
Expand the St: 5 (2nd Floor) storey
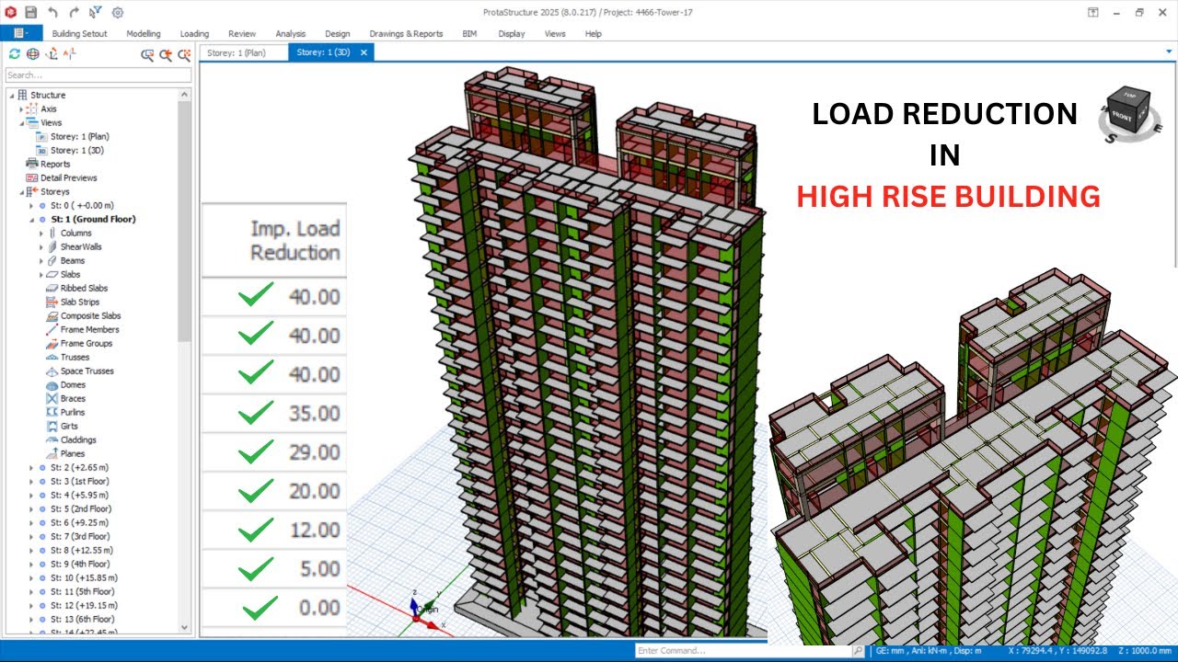pyautogui.click(x=31, y=508)
